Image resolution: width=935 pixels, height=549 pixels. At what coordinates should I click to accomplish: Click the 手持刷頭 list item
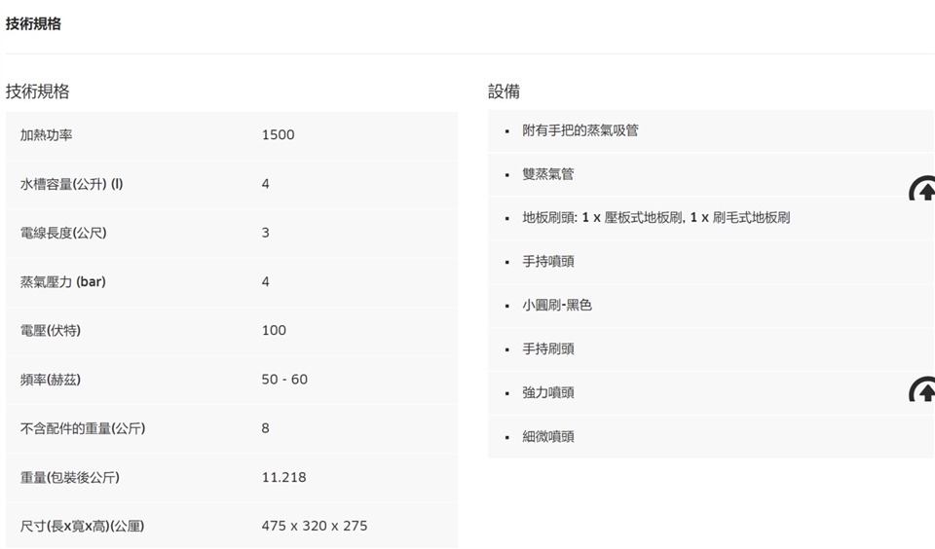coord(548,348)
